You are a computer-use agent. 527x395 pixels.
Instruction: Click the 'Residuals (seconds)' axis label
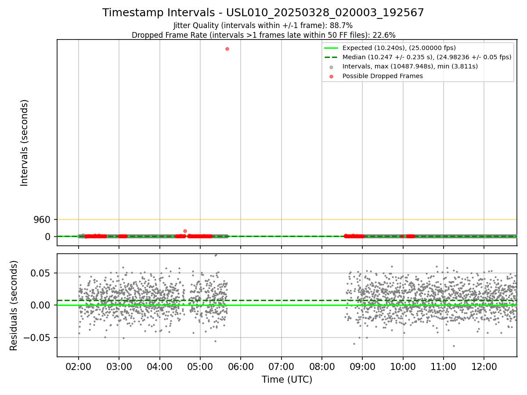[x=14, y=305]
